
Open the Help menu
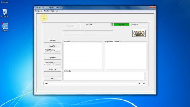pos(52,11)
